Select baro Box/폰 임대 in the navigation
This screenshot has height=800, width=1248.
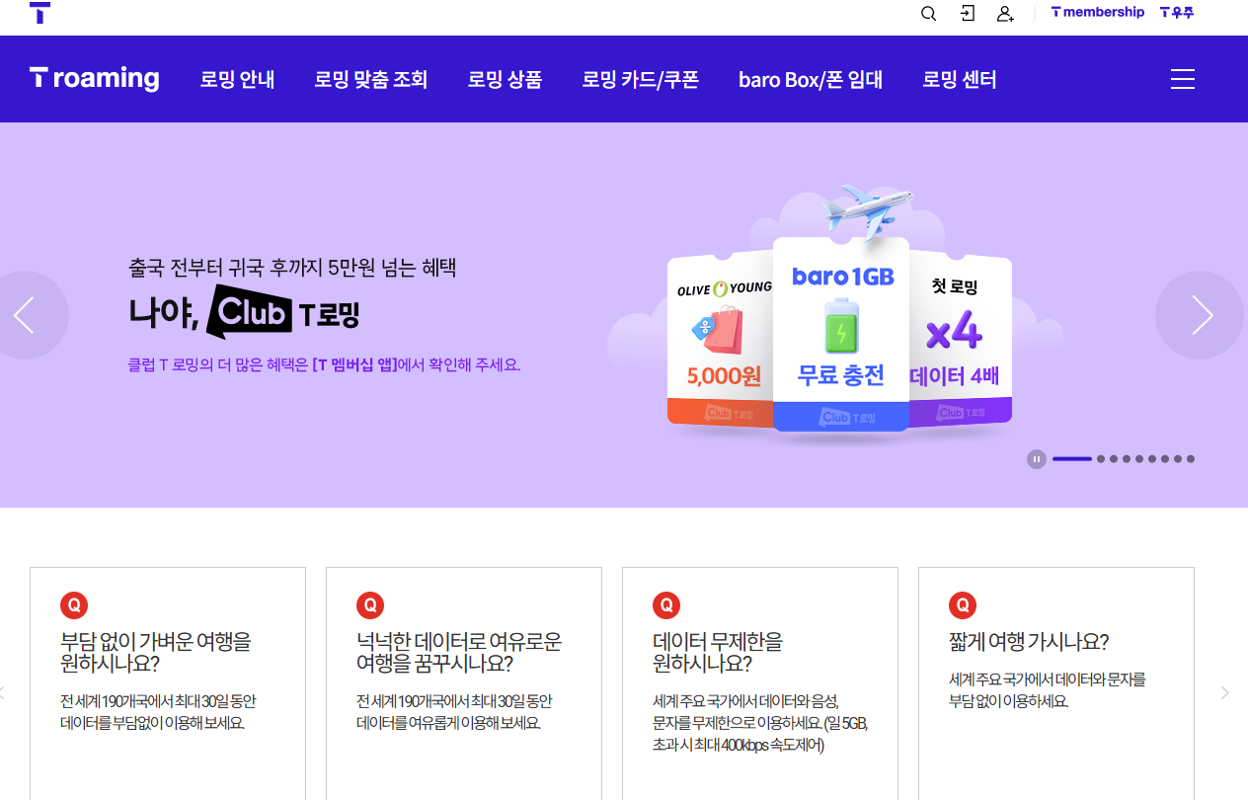pyautogui.click(x=810, y=79)
